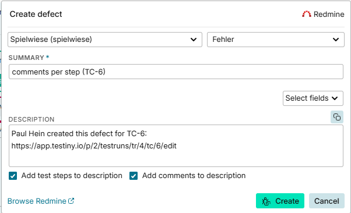The width and height of the screenshot is (351, 213).
Task: Click the Create button
Action: [280, 201]
